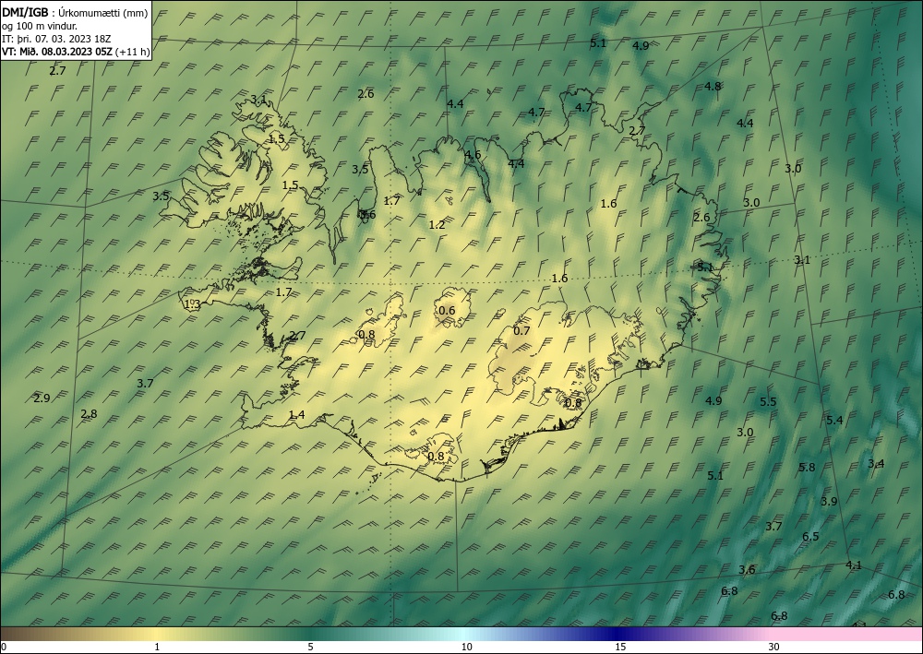Screen dimensions: 923x654
Task: Click the 5.4 value on the map
Action: [834, 420]
